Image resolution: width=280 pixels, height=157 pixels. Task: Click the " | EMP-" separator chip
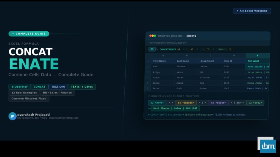(x=237, y=103)
